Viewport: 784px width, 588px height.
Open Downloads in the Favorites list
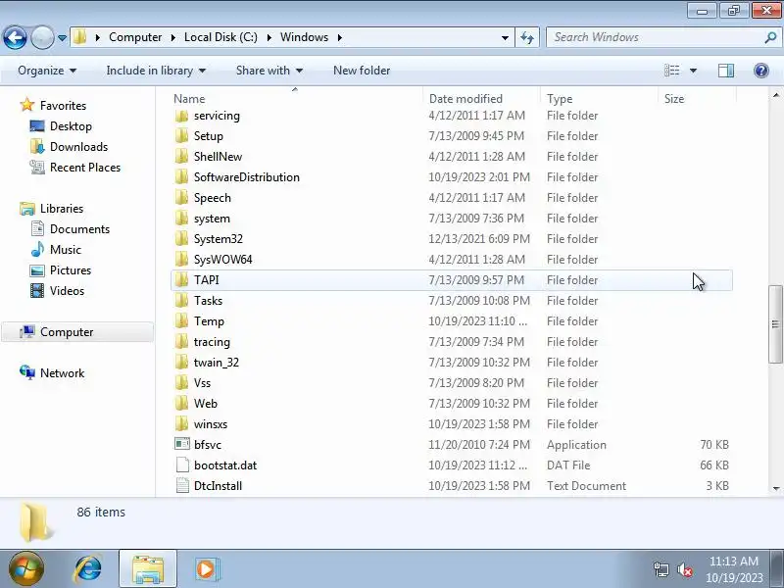(x=78, y=146)
